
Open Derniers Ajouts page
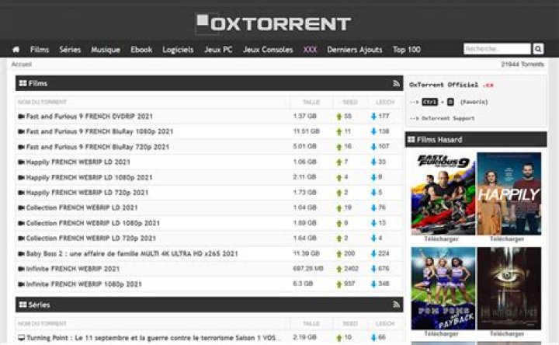355,50
